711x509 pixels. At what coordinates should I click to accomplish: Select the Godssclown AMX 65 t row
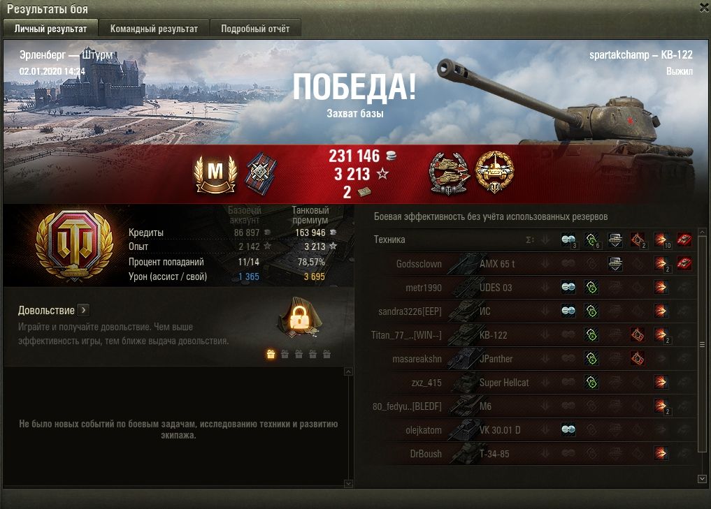[532, 263]
